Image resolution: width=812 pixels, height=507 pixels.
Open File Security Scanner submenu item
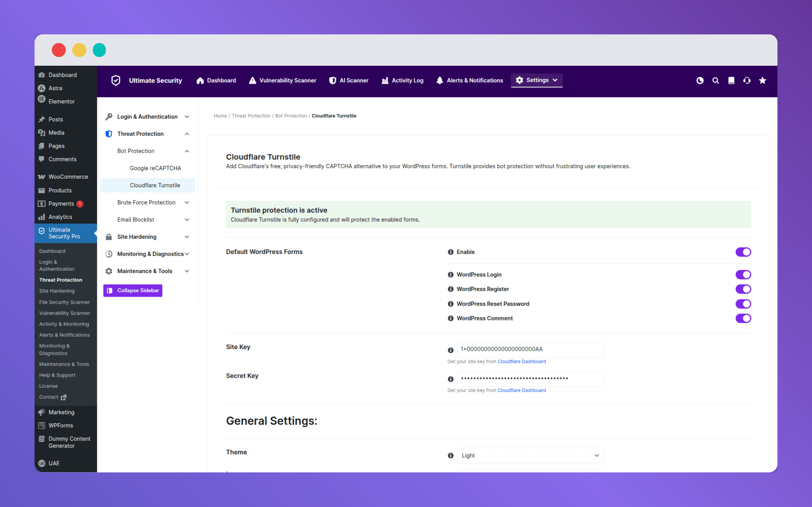click(64, 302)
